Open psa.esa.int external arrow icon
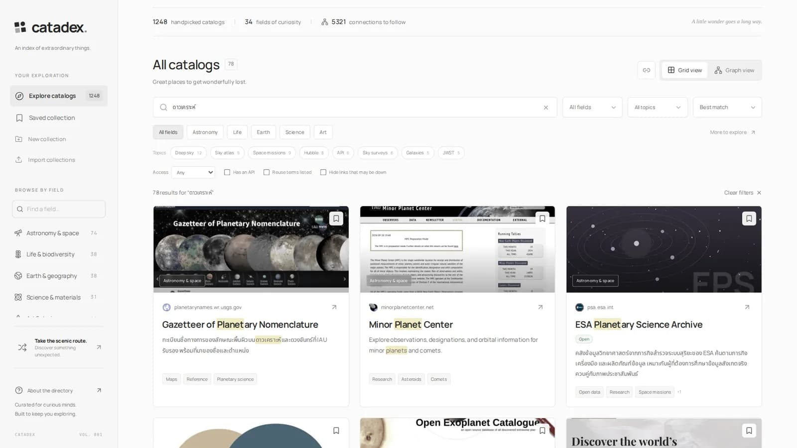 click(x=747, y=307)
